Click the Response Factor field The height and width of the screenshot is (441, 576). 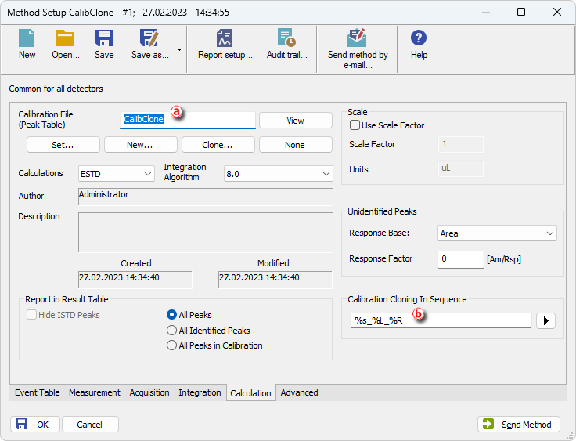(460, 259)
